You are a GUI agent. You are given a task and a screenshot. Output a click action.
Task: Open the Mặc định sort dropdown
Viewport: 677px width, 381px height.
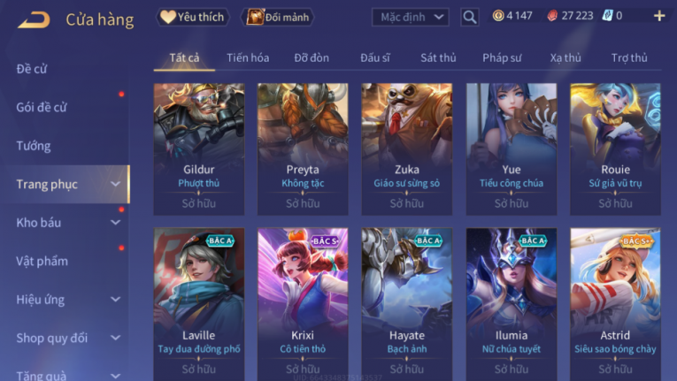click(x=410, y=18)
